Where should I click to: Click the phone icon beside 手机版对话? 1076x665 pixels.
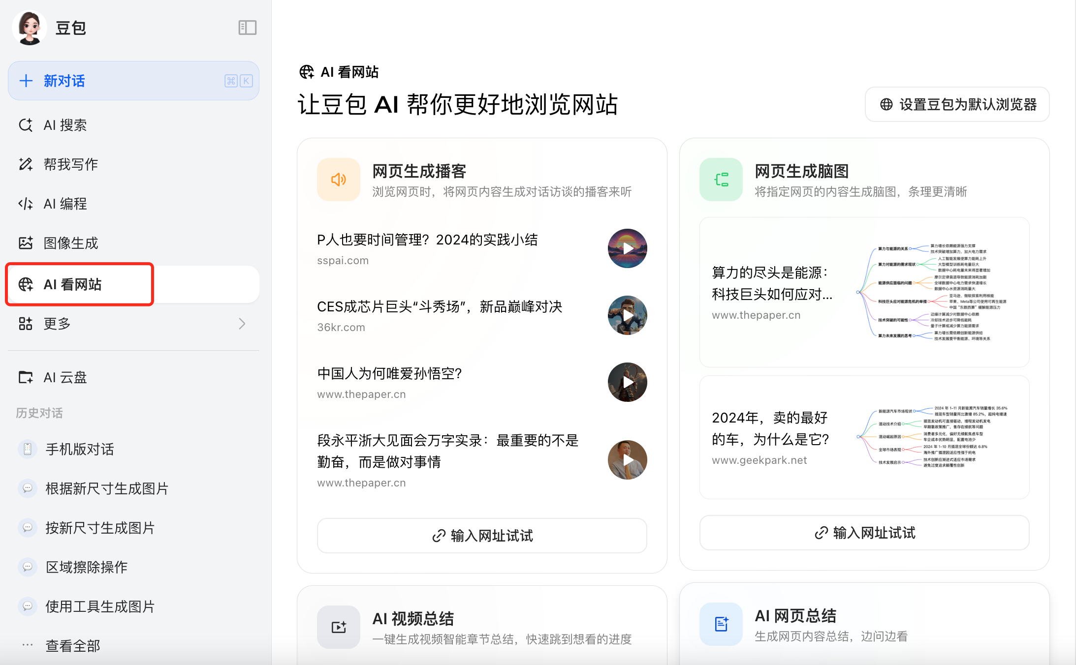click(28, 449)
